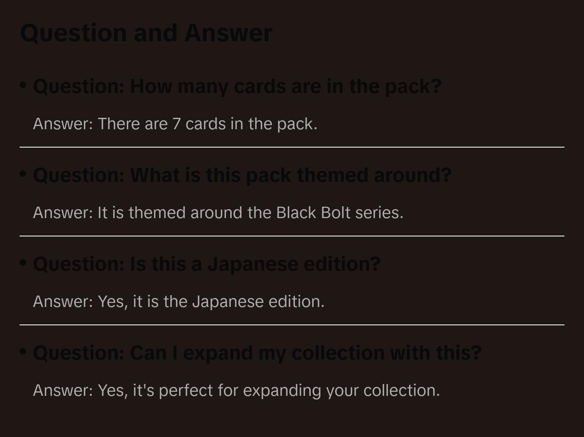
Task: Click the divider line beneath the Japanese edition answer
Action: pos(292,325)
